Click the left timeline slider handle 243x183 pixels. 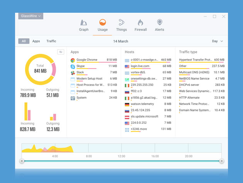click(x=22, y=161)
